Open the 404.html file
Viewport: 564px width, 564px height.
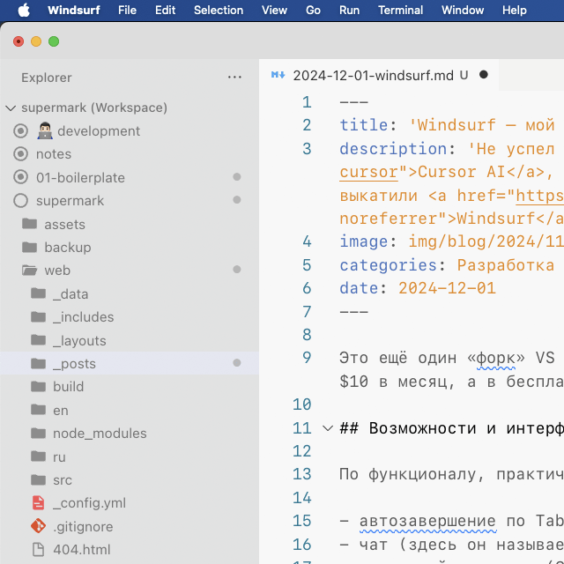[x=130, y=550]
